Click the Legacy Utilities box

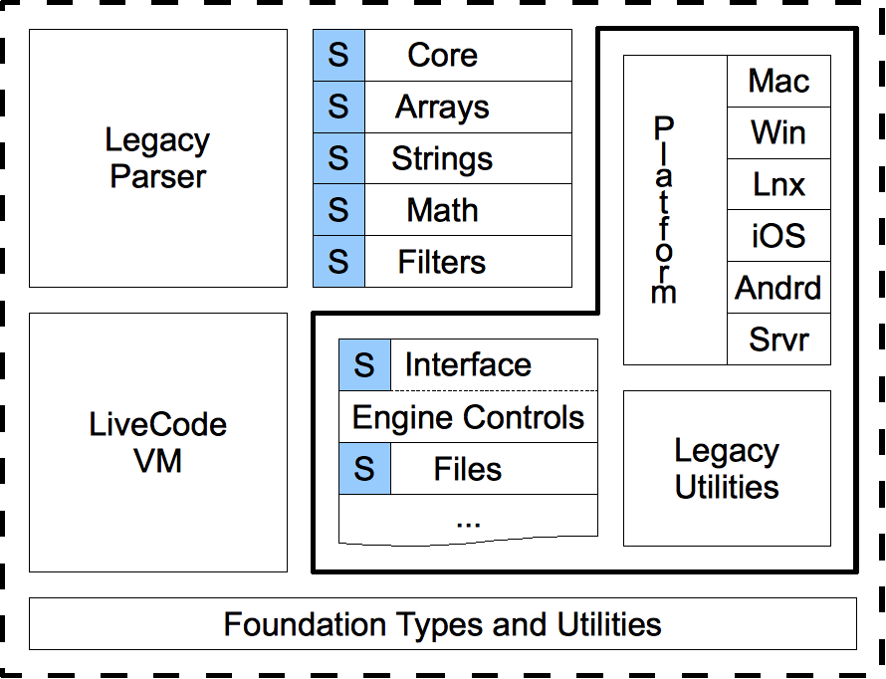(x=728, y=468)
